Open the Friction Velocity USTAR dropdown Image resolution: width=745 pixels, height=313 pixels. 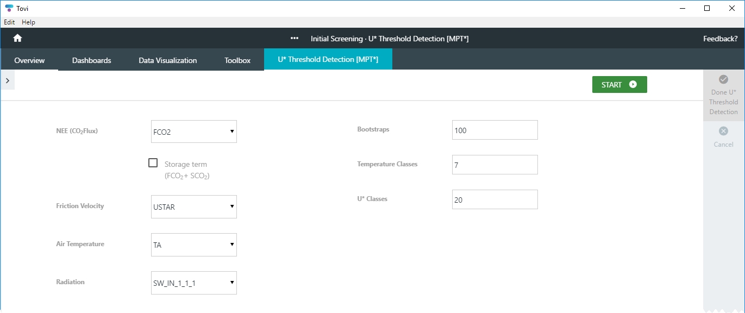pos(194,207)
